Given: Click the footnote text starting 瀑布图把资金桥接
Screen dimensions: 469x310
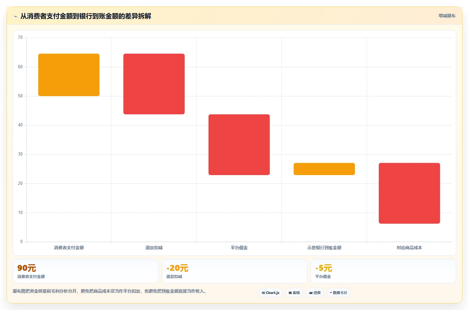Looking at the screenshot, I should point(109,291).
